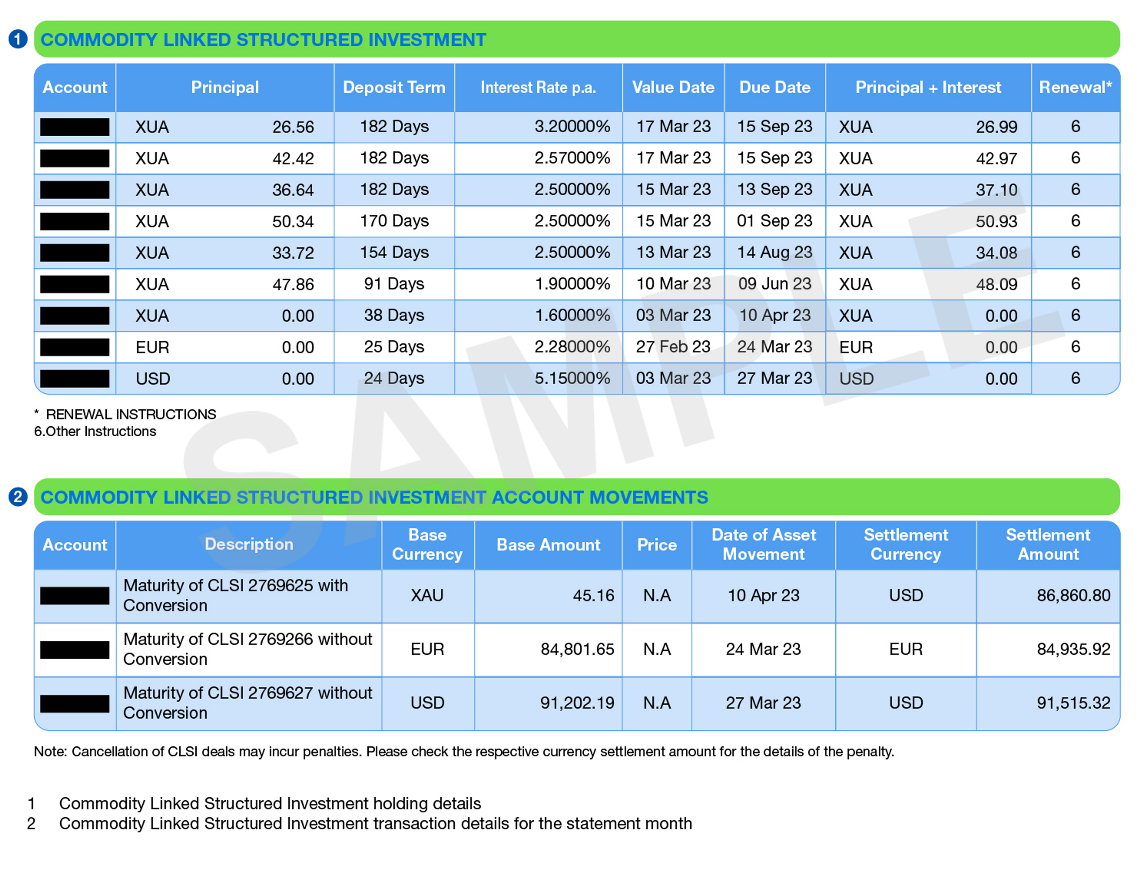Click the Due Date column header

click(x=775, y=87)
